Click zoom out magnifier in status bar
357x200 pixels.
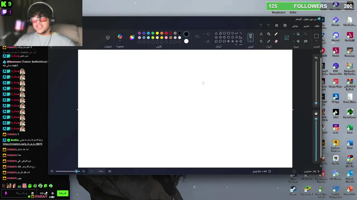pos(83,171)
